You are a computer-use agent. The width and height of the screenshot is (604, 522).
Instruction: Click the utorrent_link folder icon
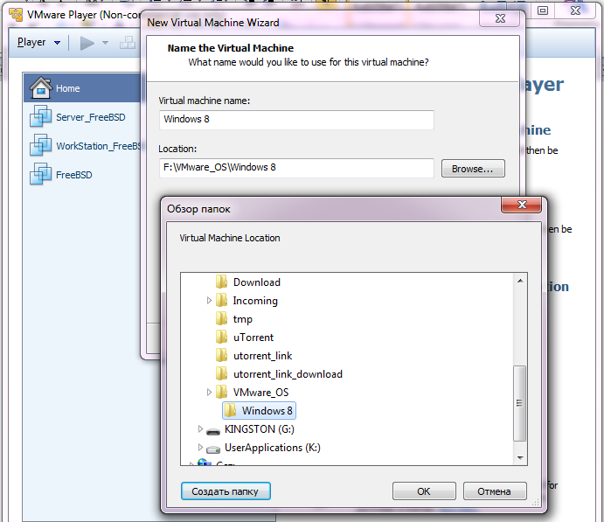(x=221, y=355)
